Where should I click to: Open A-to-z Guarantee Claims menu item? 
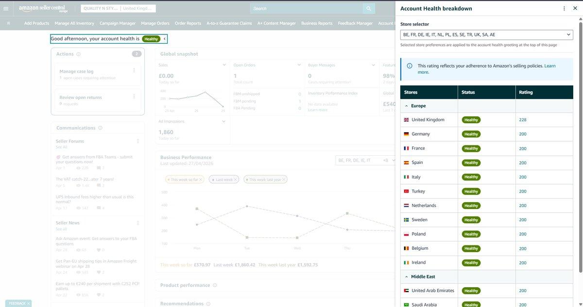pos(229,23)
